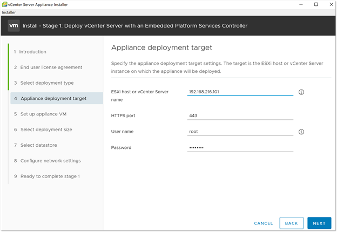Click the HTTPS port field
Viewport: 337px width, 232px height.
(x=240, y=115)
